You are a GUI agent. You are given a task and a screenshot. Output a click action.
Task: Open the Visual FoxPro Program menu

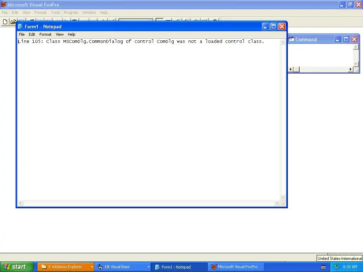point(71,12)
